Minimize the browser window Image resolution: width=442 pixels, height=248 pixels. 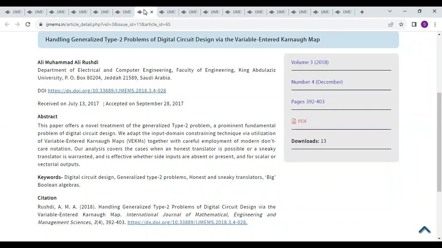(405, 11)
